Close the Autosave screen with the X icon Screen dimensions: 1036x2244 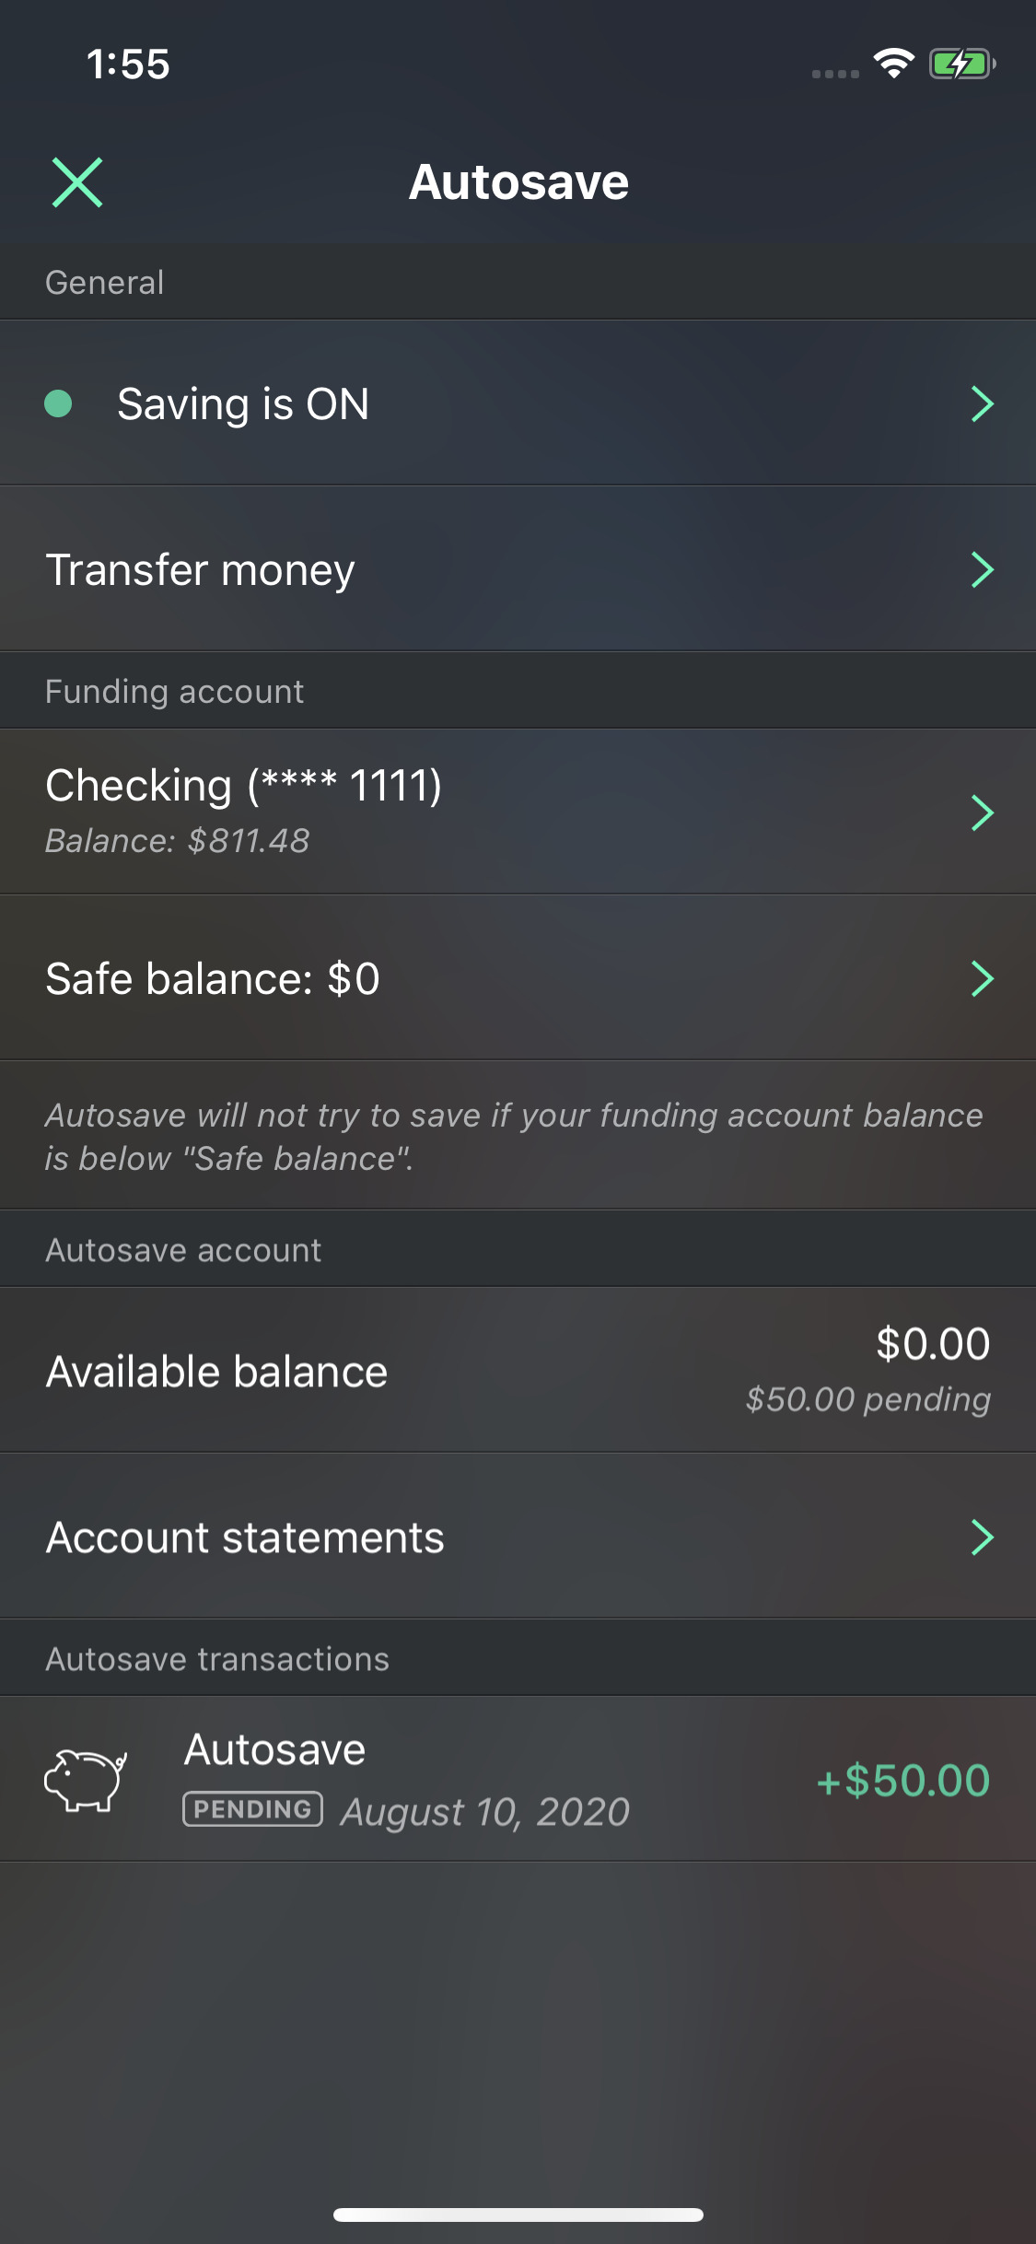[77, 182]
